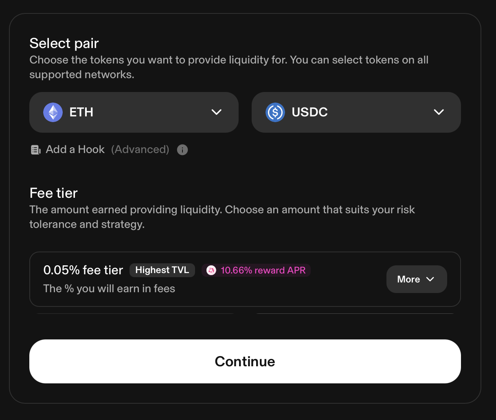Click the chevron inside More button
The image size is (496, 420).
[430, 279]
